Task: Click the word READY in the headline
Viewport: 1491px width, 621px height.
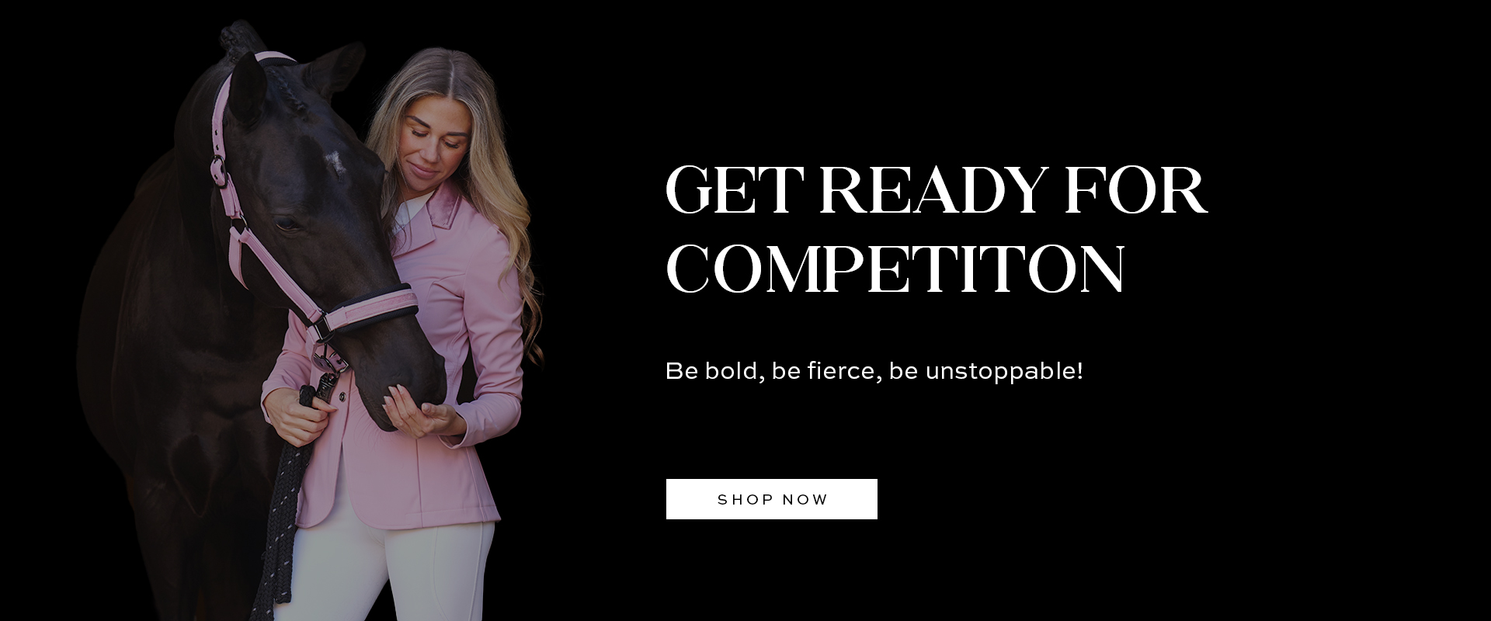Action: pos(928,190)
